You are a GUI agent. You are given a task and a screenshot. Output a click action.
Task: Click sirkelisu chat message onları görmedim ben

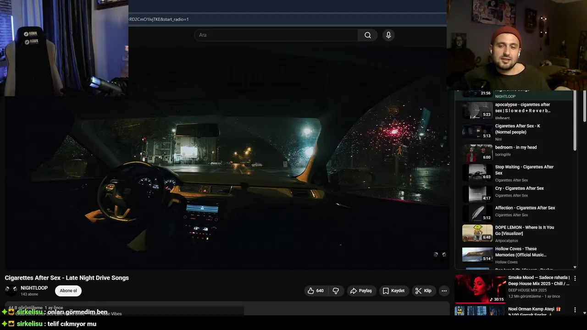(x=78, y=312)
